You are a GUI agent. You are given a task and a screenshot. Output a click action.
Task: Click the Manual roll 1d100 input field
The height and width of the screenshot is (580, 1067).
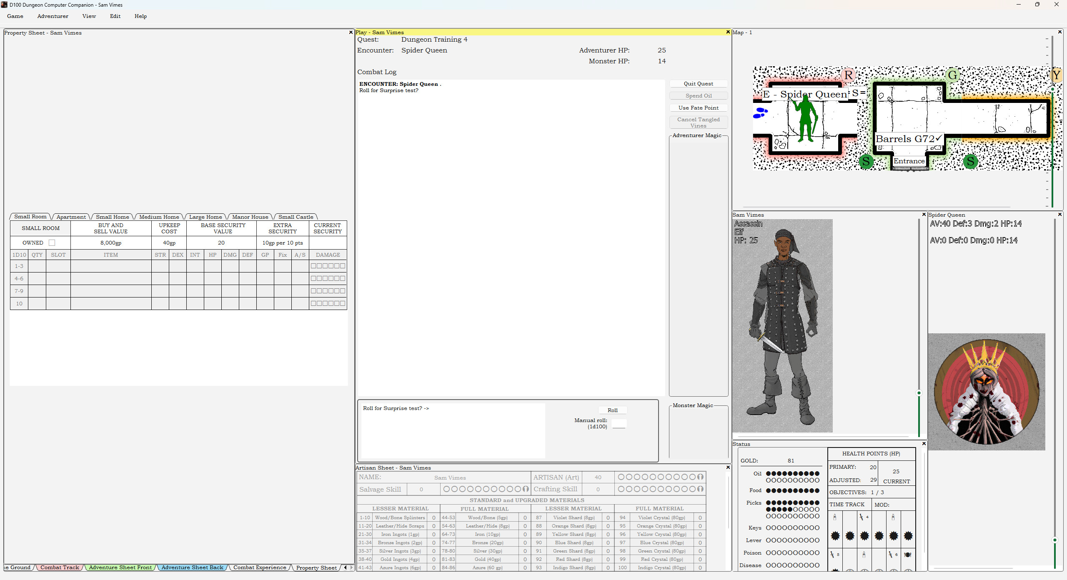619,423
